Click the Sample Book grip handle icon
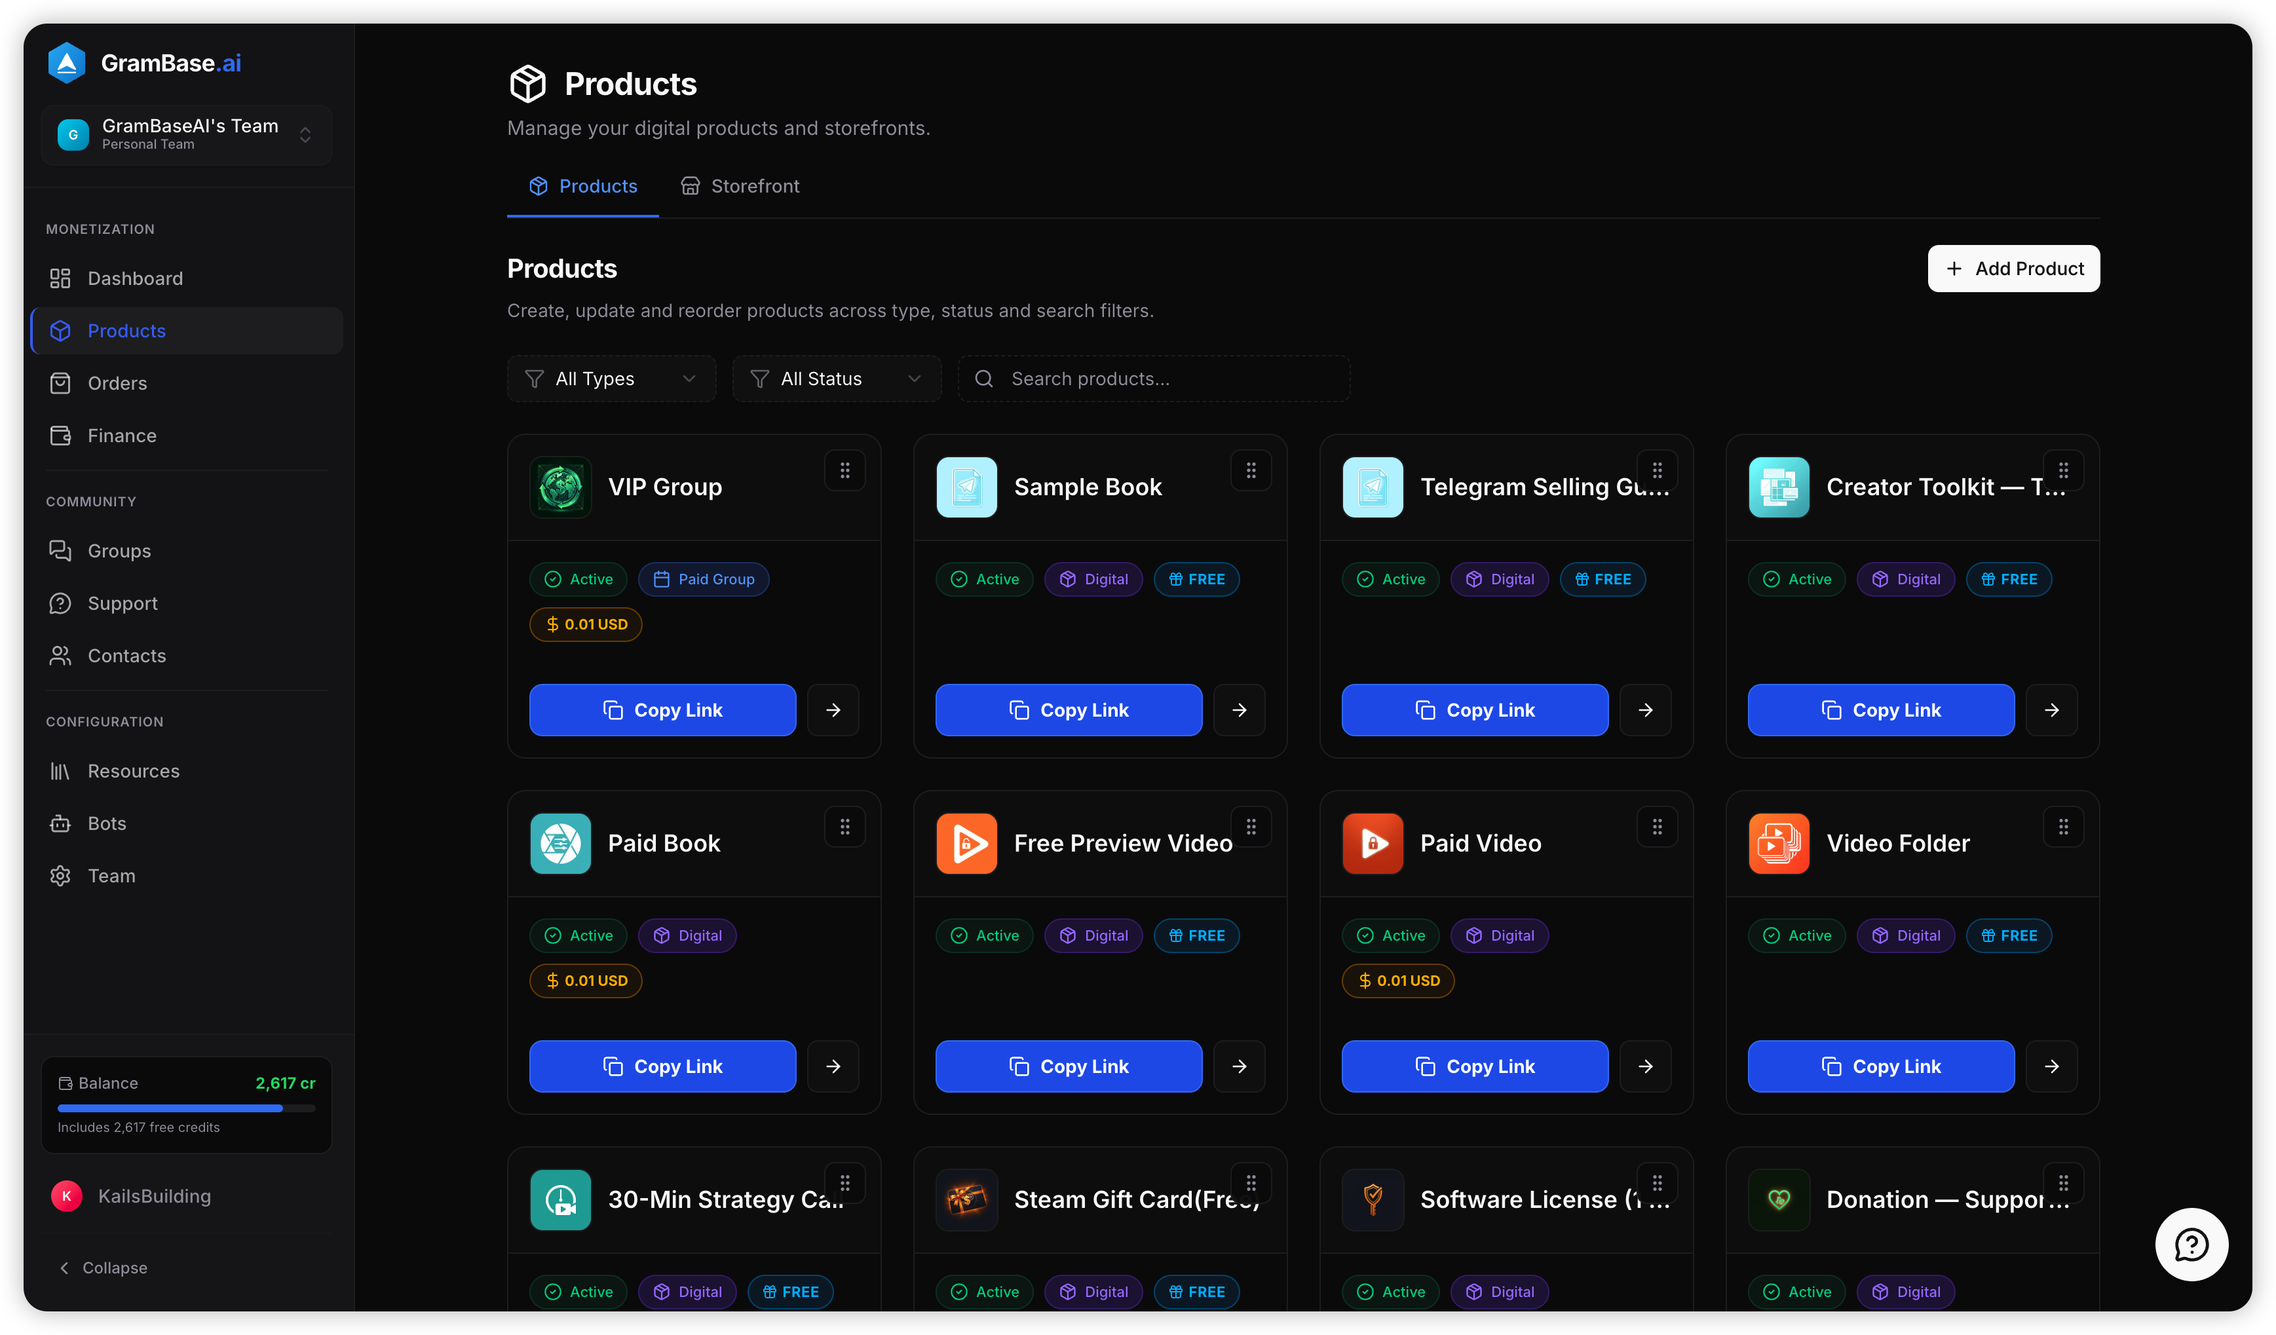Viewport: 2276px width, 1335px height. tap(1251, 470)
